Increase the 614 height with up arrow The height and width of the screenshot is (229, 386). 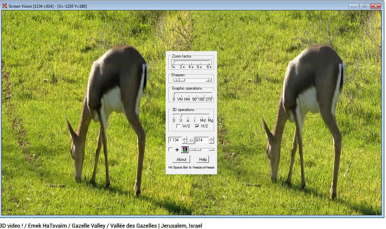tap(211, 138)
